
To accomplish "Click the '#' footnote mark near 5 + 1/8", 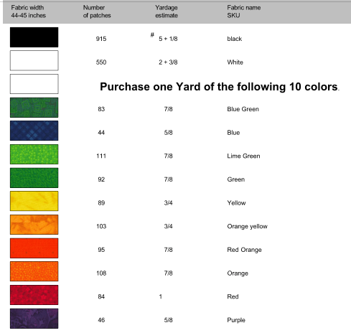I will [152, 35].
